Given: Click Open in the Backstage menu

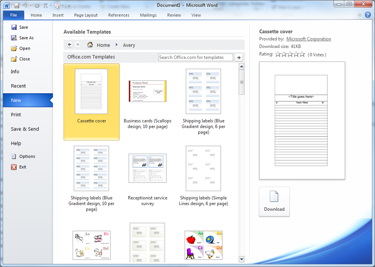Looking at the screenshot, I should tap(21, 48).
